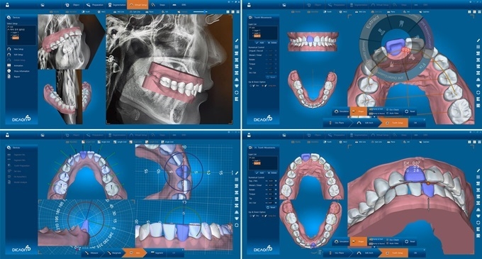The height and width of the screenshot is (259, 482).
Task: Adjust the opacity slider in the top toolbar
Action: click(x=200, y=11)
